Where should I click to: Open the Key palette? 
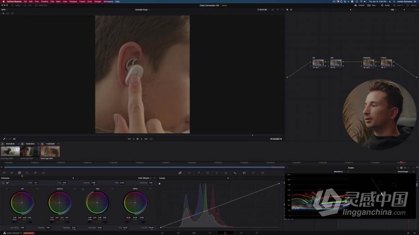(x=244, y=173)
